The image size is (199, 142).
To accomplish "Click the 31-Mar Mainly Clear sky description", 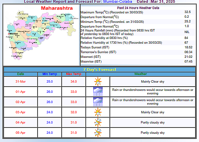I will 153,81.
